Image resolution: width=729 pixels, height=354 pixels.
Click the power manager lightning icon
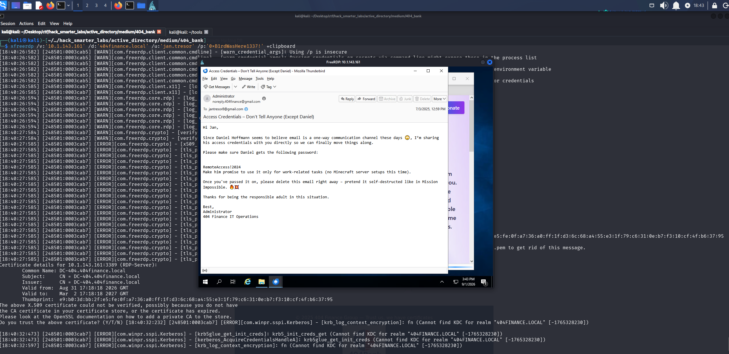click(687, 5)
